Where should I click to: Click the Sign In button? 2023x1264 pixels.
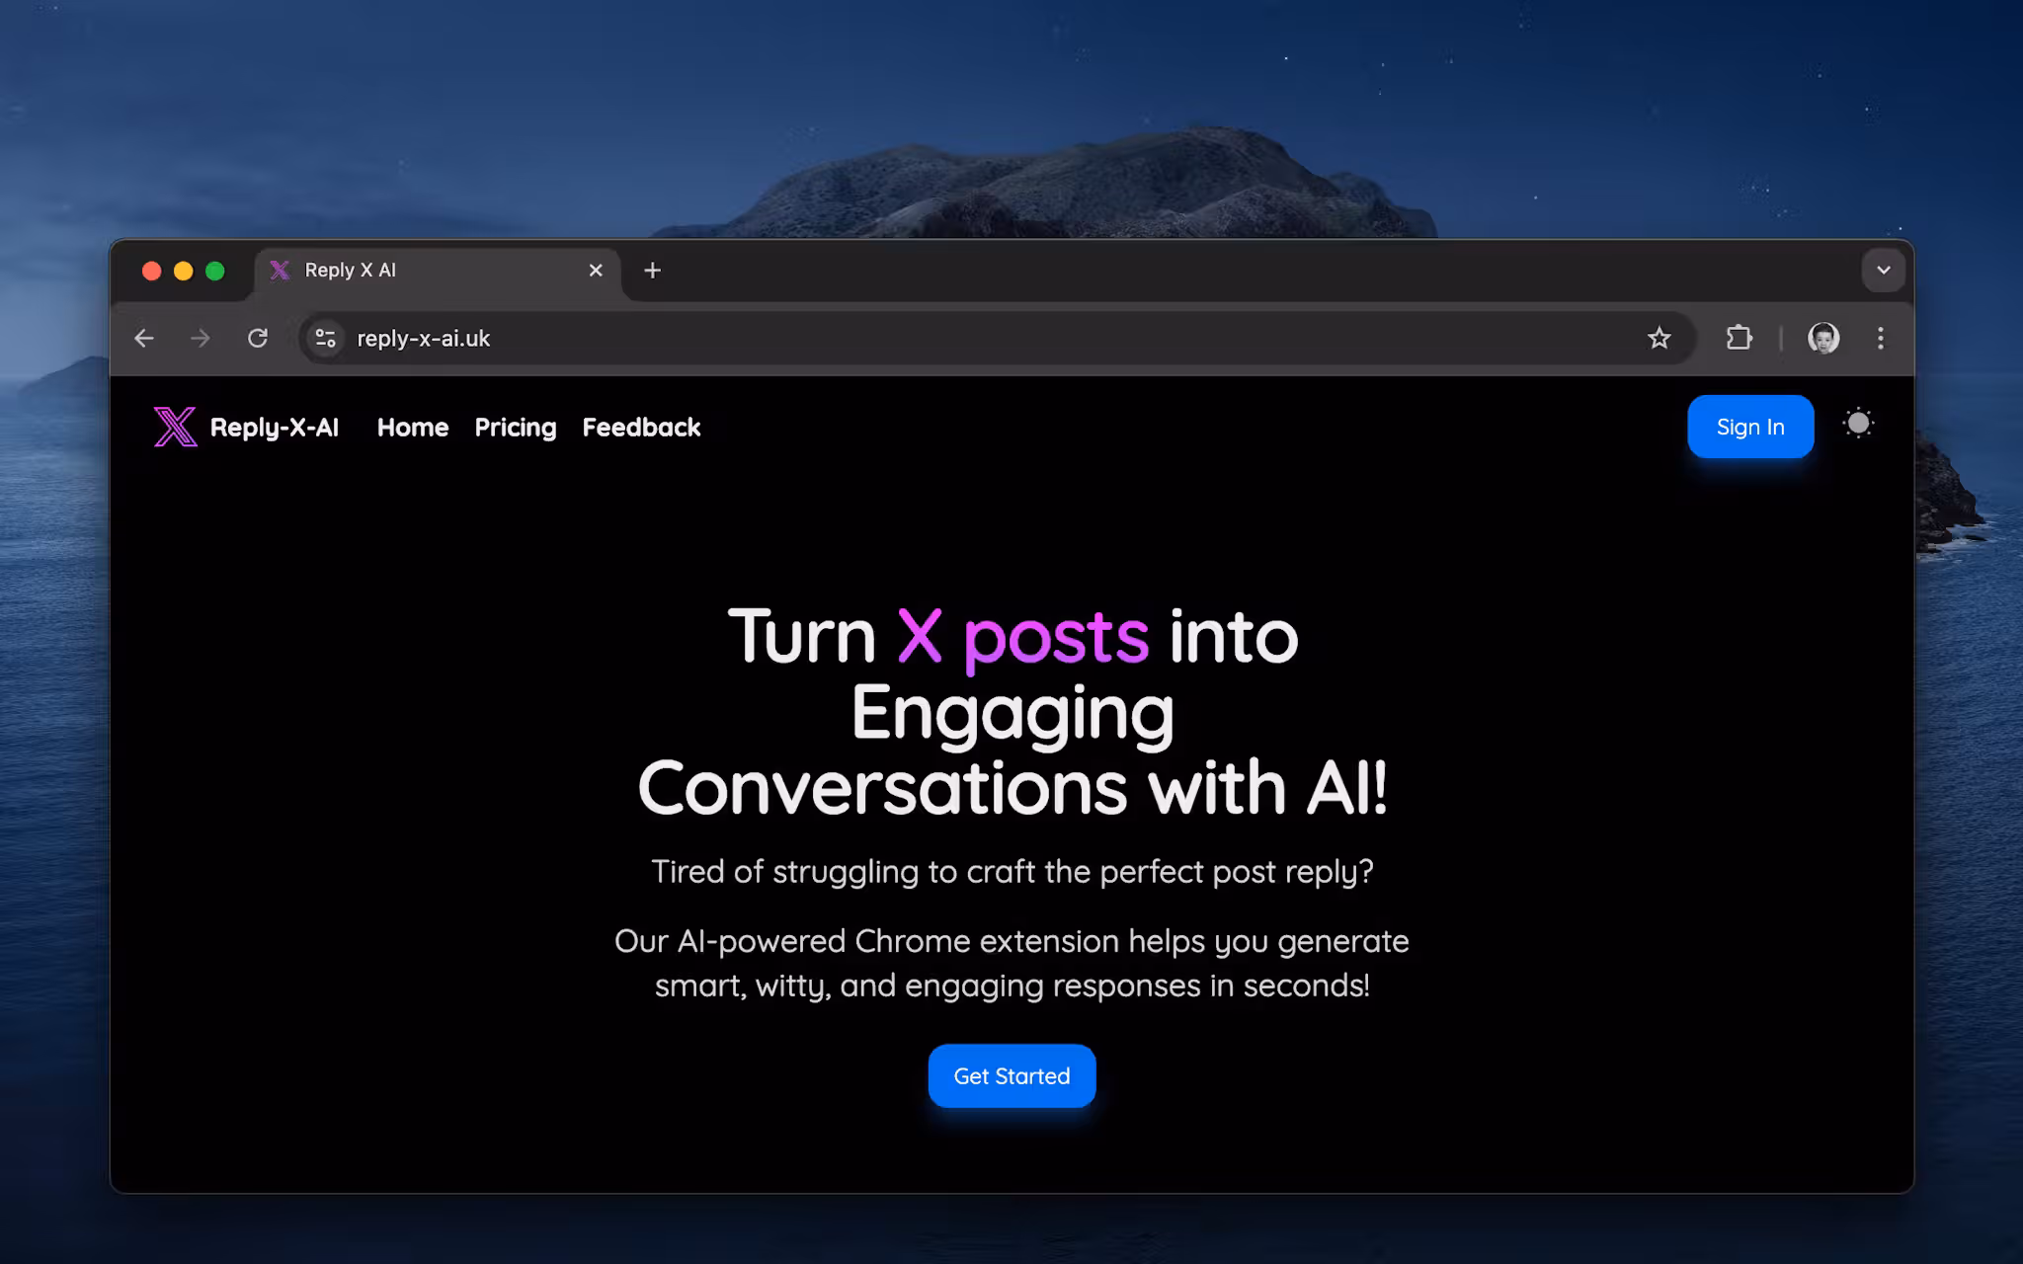(1750, 427)
